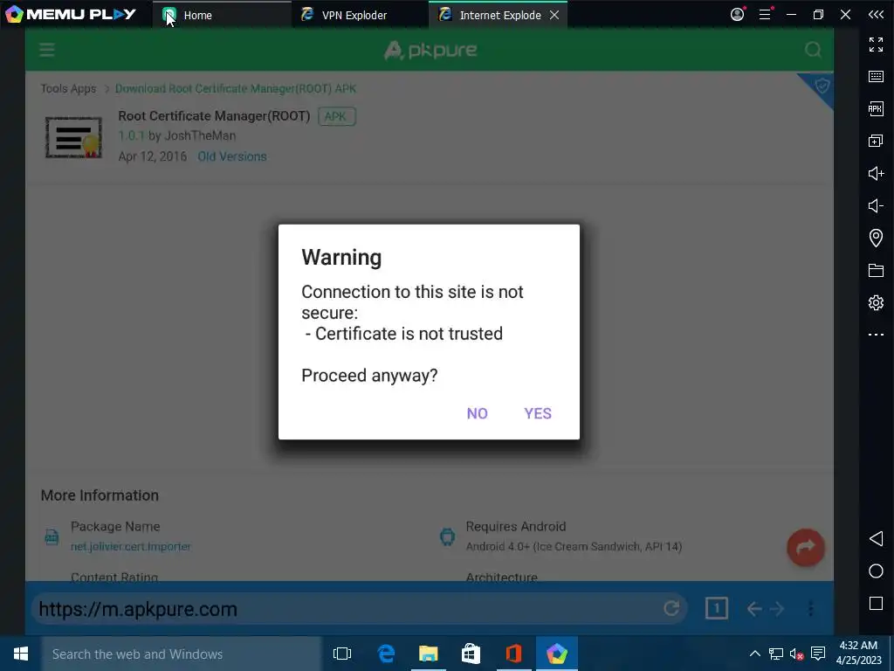Click the red share floating button
The width and height of the screenshot is (894, 671).
pos(806,548)
